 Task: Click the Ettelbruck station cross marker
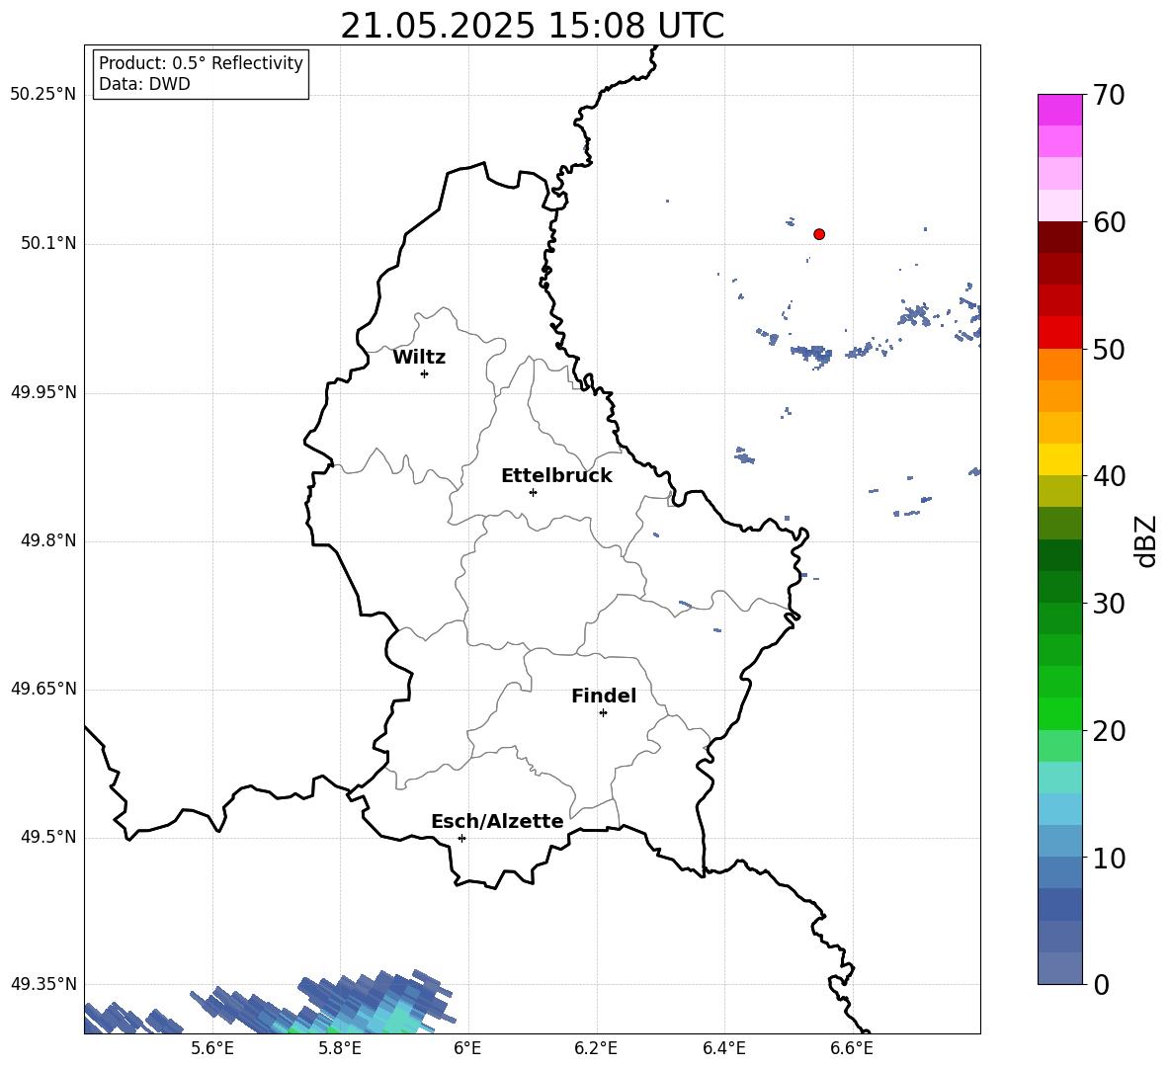click(533, 492)
